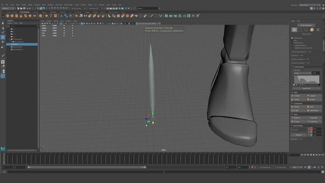The height and width of the screenshot is (183, 325).
Task: Activate the Lasso Select tool
Action: click(3, 28)
